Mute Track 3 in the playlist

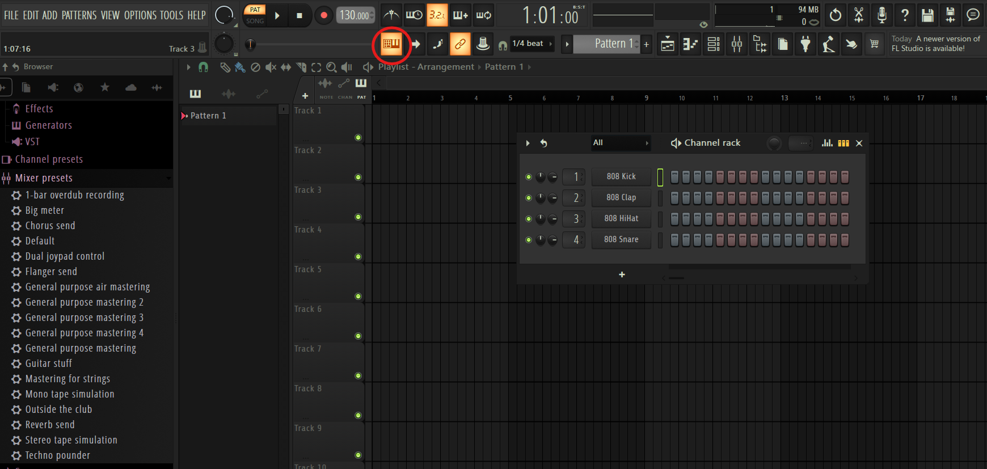358,217
